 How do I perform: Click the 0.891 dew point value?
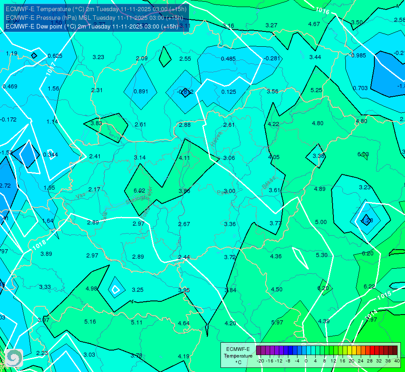(141, 91)
